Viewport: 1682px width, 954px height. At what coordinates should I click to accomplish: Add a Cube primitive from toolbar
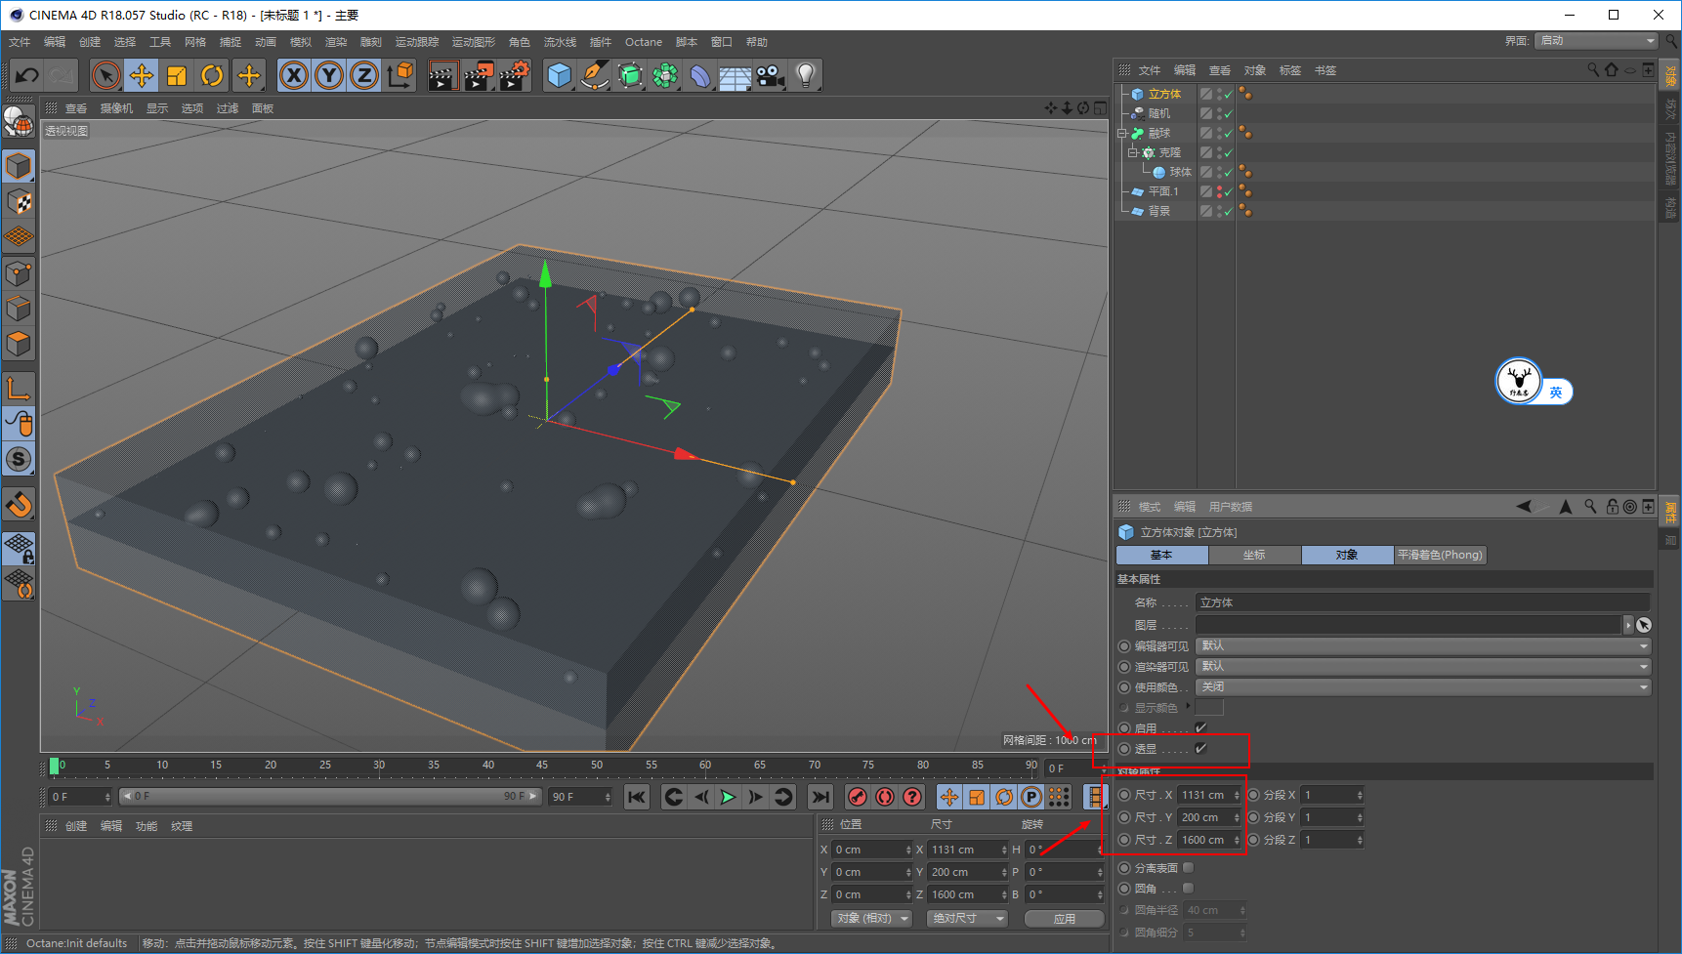(x=559, y=75)
